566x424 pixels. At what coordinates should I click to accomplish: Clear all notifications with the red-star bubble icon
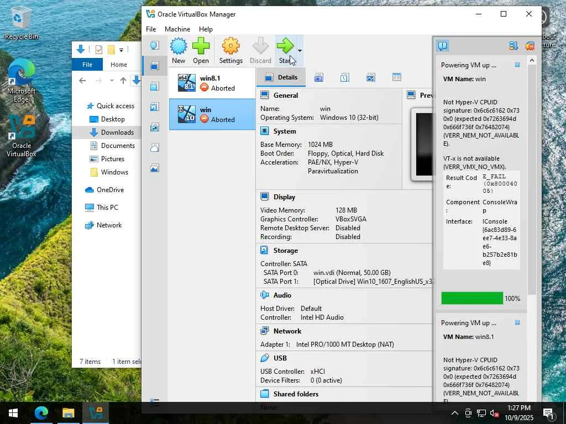(530, 46)
